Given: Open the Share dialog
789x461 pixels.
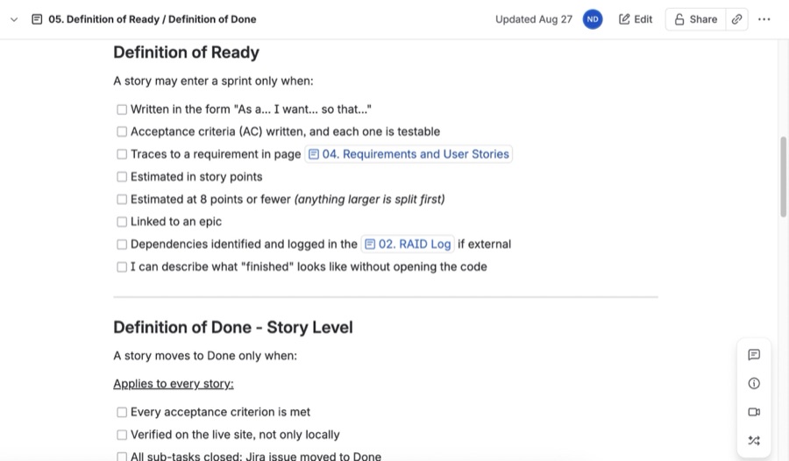Looking at the screenshot, I should pyautogui.click(x=696, y=19).
